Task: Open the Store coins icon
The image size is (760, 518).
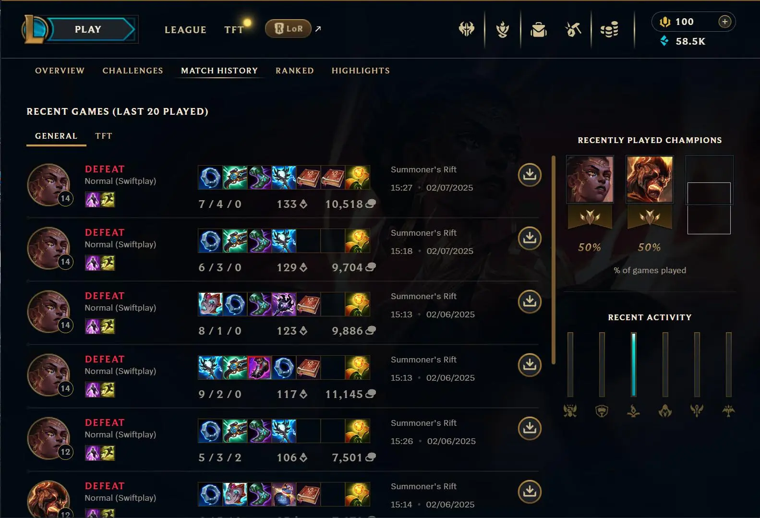Action: tap(609, 30)
